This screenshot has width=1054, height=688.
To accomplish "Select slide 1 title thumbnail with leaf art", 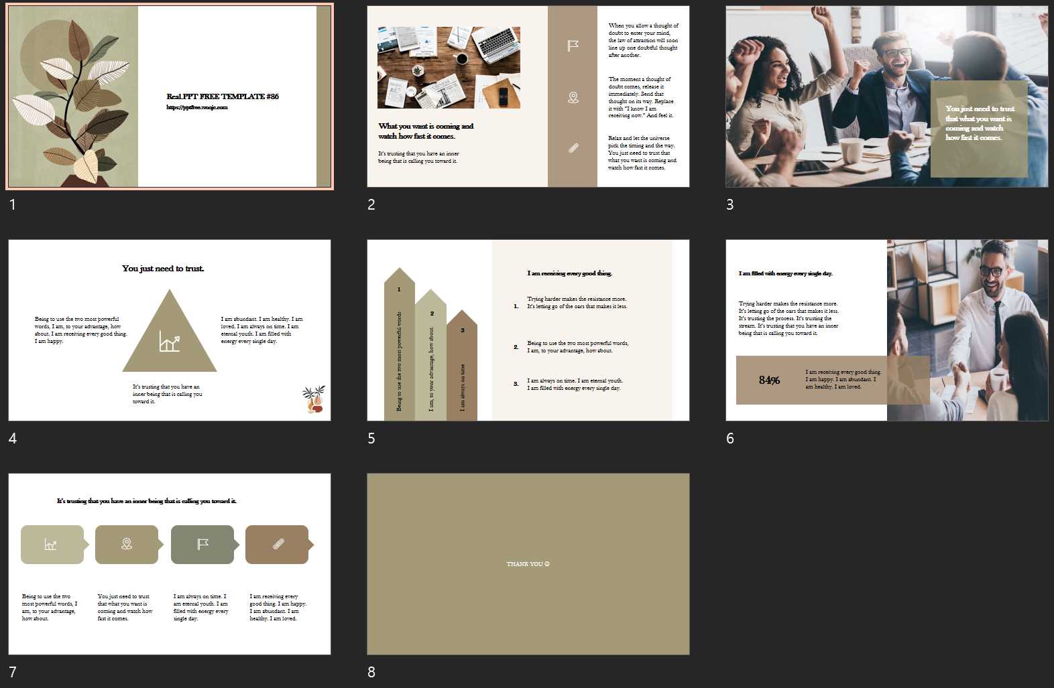I will coord(170,96).
